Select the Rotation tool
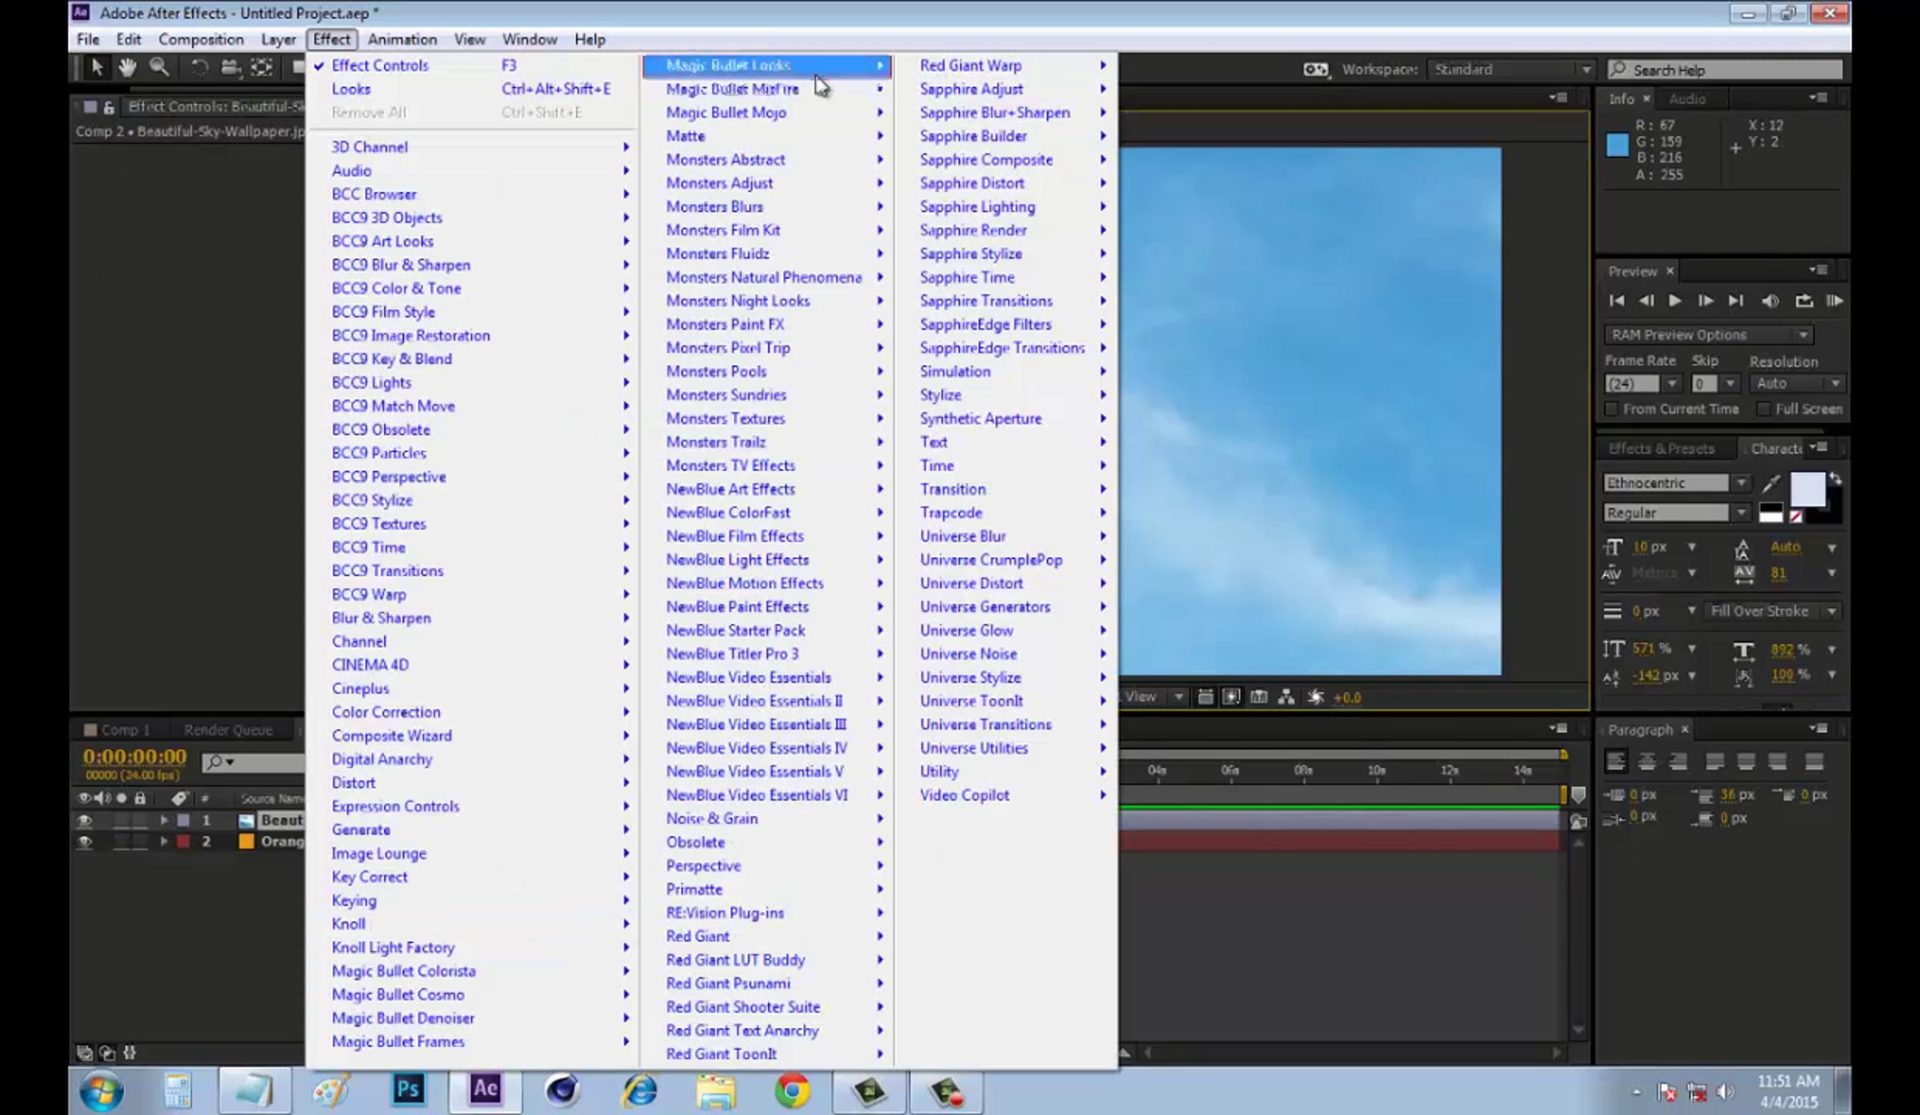The height and width of the screenshot is (1115, 1920). click(199, 68)
